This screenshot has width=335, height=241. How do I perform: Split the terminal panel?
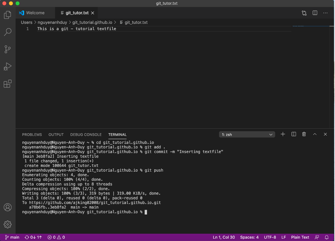[294, 134]
